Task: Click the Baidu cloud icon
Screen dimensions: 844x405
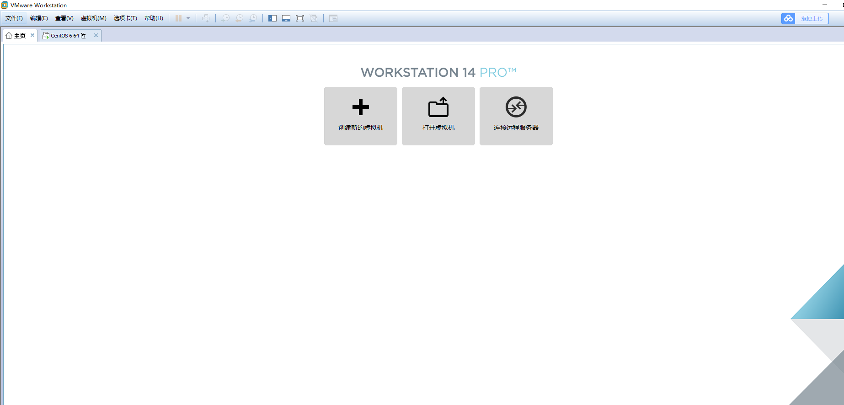Action: 788,18
